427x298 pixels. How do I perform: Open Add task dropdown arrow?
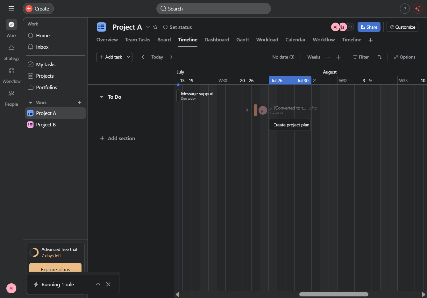(x=129, y=57)
